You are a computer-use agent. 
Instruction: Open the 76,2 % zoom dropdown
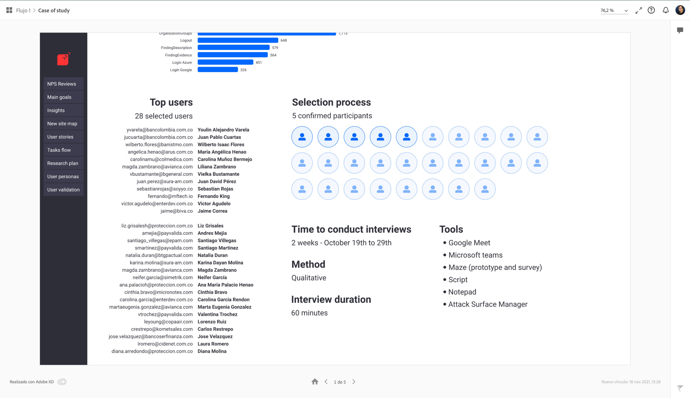click(614, 11)
